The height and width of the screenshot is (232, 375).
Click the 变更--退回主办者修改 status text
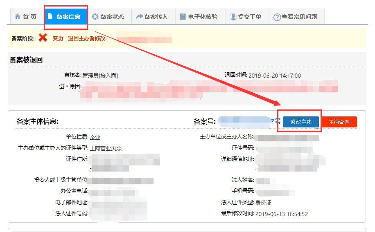(x=79, y=38)
